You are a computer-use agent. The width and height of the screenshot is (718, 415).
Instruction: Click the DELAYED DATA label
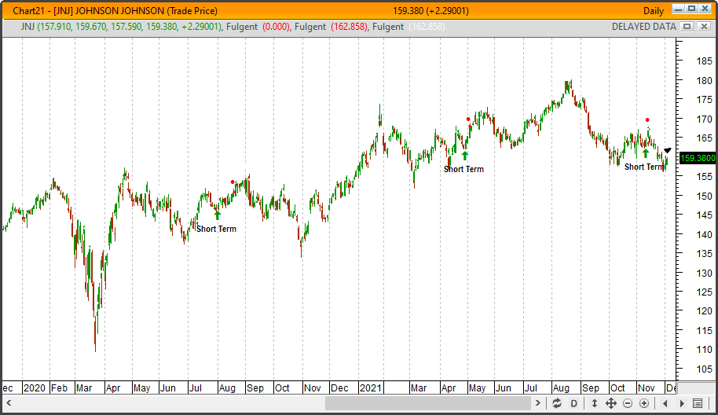coord(644,27)
